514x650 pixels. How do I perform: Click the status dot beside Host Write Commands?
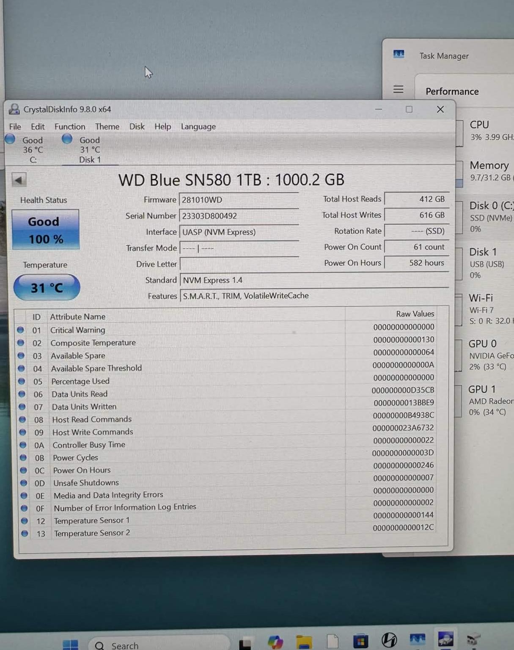23,432
